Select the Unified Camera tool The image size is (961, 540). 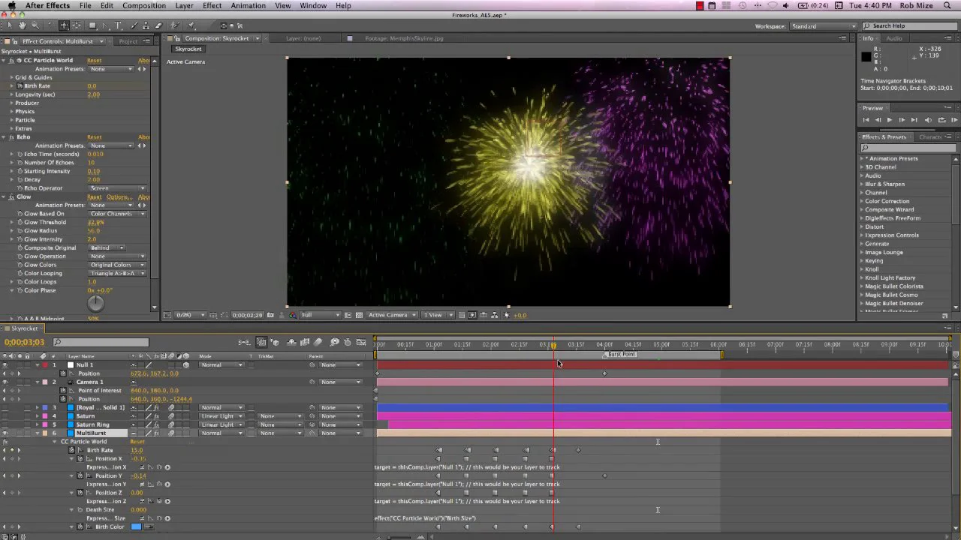pyautogui.click(x=64, y=25)
